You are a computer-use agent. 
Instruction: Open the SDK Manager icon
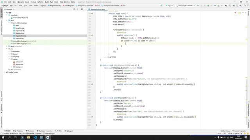(241, 5)
